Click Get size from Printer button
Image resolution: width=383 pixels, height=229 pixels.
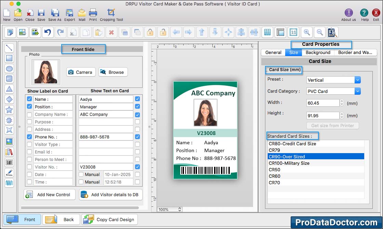tap(332, 125)
